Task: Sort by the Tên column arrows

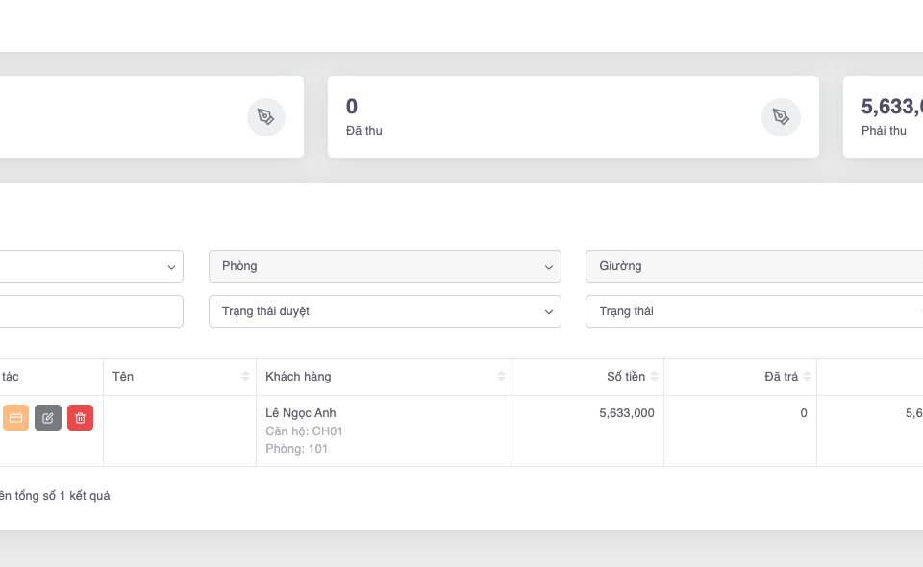Action: tap(246, 377)
